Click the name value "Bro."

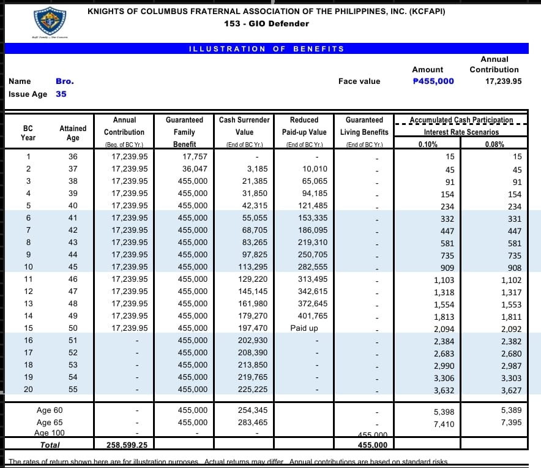coord(65,81)
